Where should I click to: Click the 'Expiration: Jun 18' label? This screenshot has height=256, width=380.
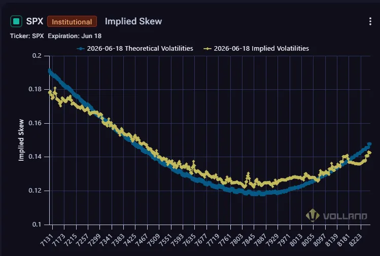(75, 36)
